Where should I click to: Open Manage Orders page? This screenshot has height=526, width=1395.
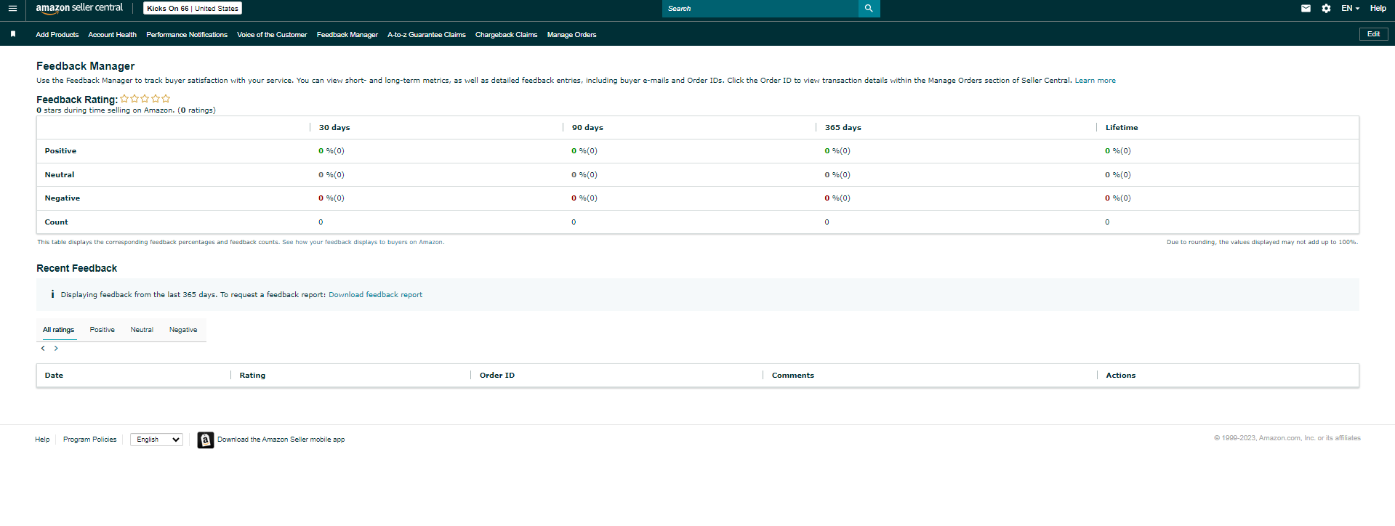click(571, 35)
